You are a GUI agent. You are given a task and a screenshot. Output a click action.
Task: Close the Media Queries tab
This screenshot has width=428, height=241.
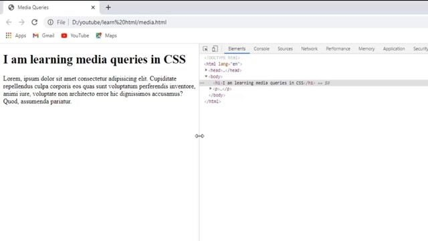[x=93, y=7]
